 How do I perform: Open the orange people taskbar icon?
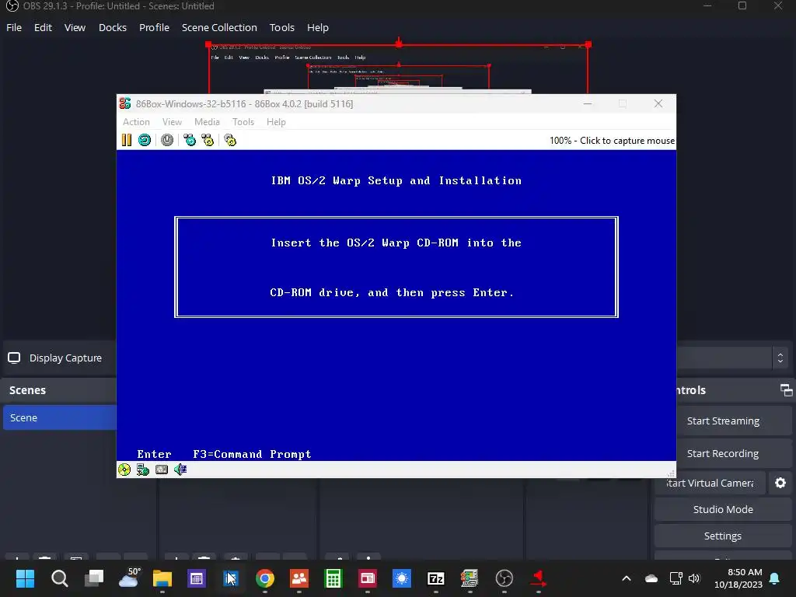coord(299,578)
